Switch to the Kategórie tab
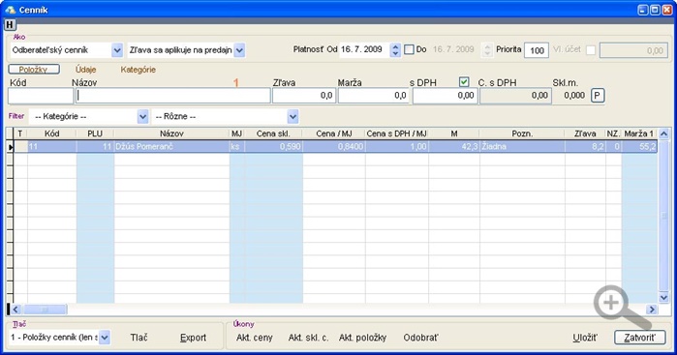The height and width of the screenshot is (355, 677). coord(138,70)
